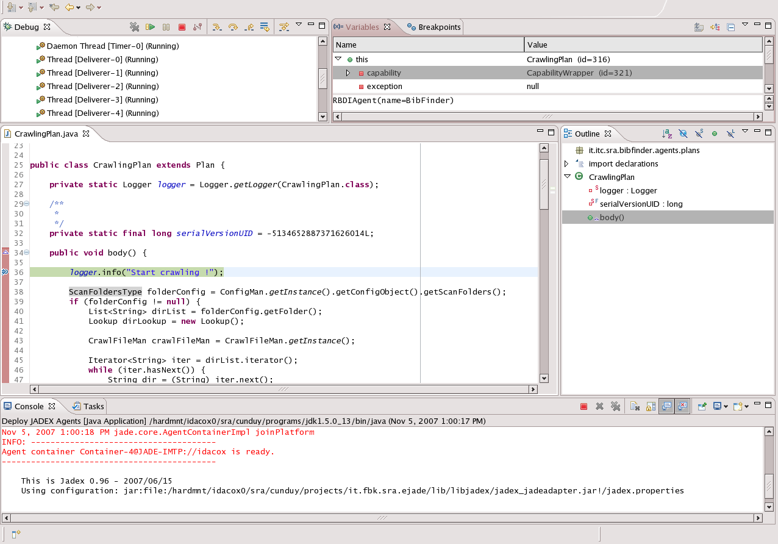Toggle Hide Fields in Outline toolbar
778x544 pixels.
(x=683, y=134)
